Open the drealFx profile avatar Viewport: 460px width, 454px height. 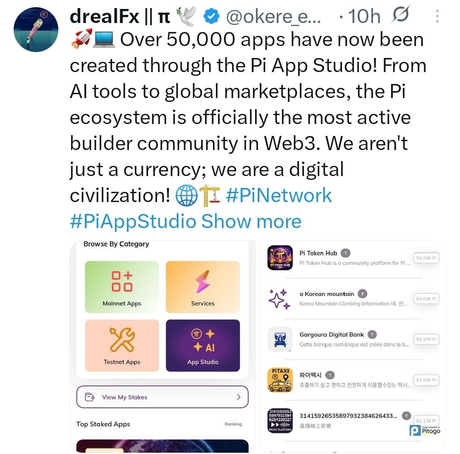[x=36, y=30]
